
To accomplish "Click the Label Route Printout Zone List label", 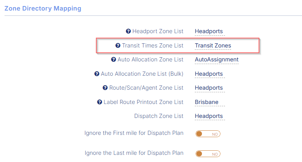I will point(143,102).
